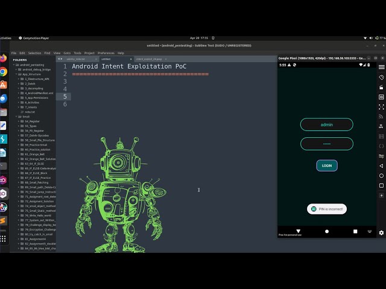Open Sublime Text icon in dock
This screenshot has width=386, height=289.
[3, 220]
